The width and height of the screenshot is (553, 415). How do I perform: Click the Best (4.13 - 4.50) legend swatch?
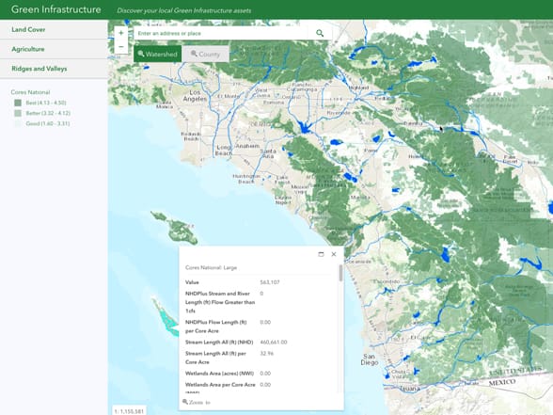click(18, 103)
